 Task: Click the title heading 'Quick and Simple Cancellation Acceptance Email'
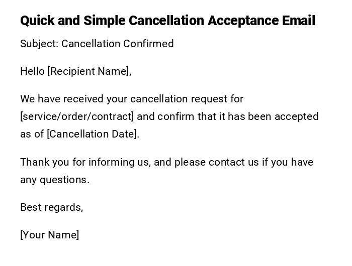click(167, 21)
